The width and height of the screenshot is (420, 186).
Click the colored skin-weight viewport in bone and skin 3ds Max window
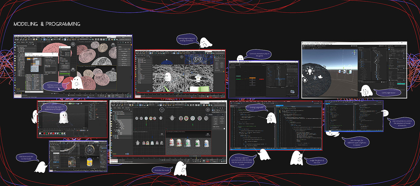click(x=90, y=162)
